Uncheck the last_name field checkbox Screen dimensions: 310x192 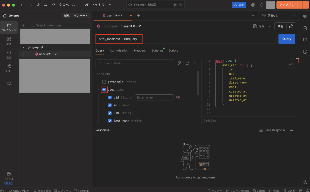pos(110,121)
